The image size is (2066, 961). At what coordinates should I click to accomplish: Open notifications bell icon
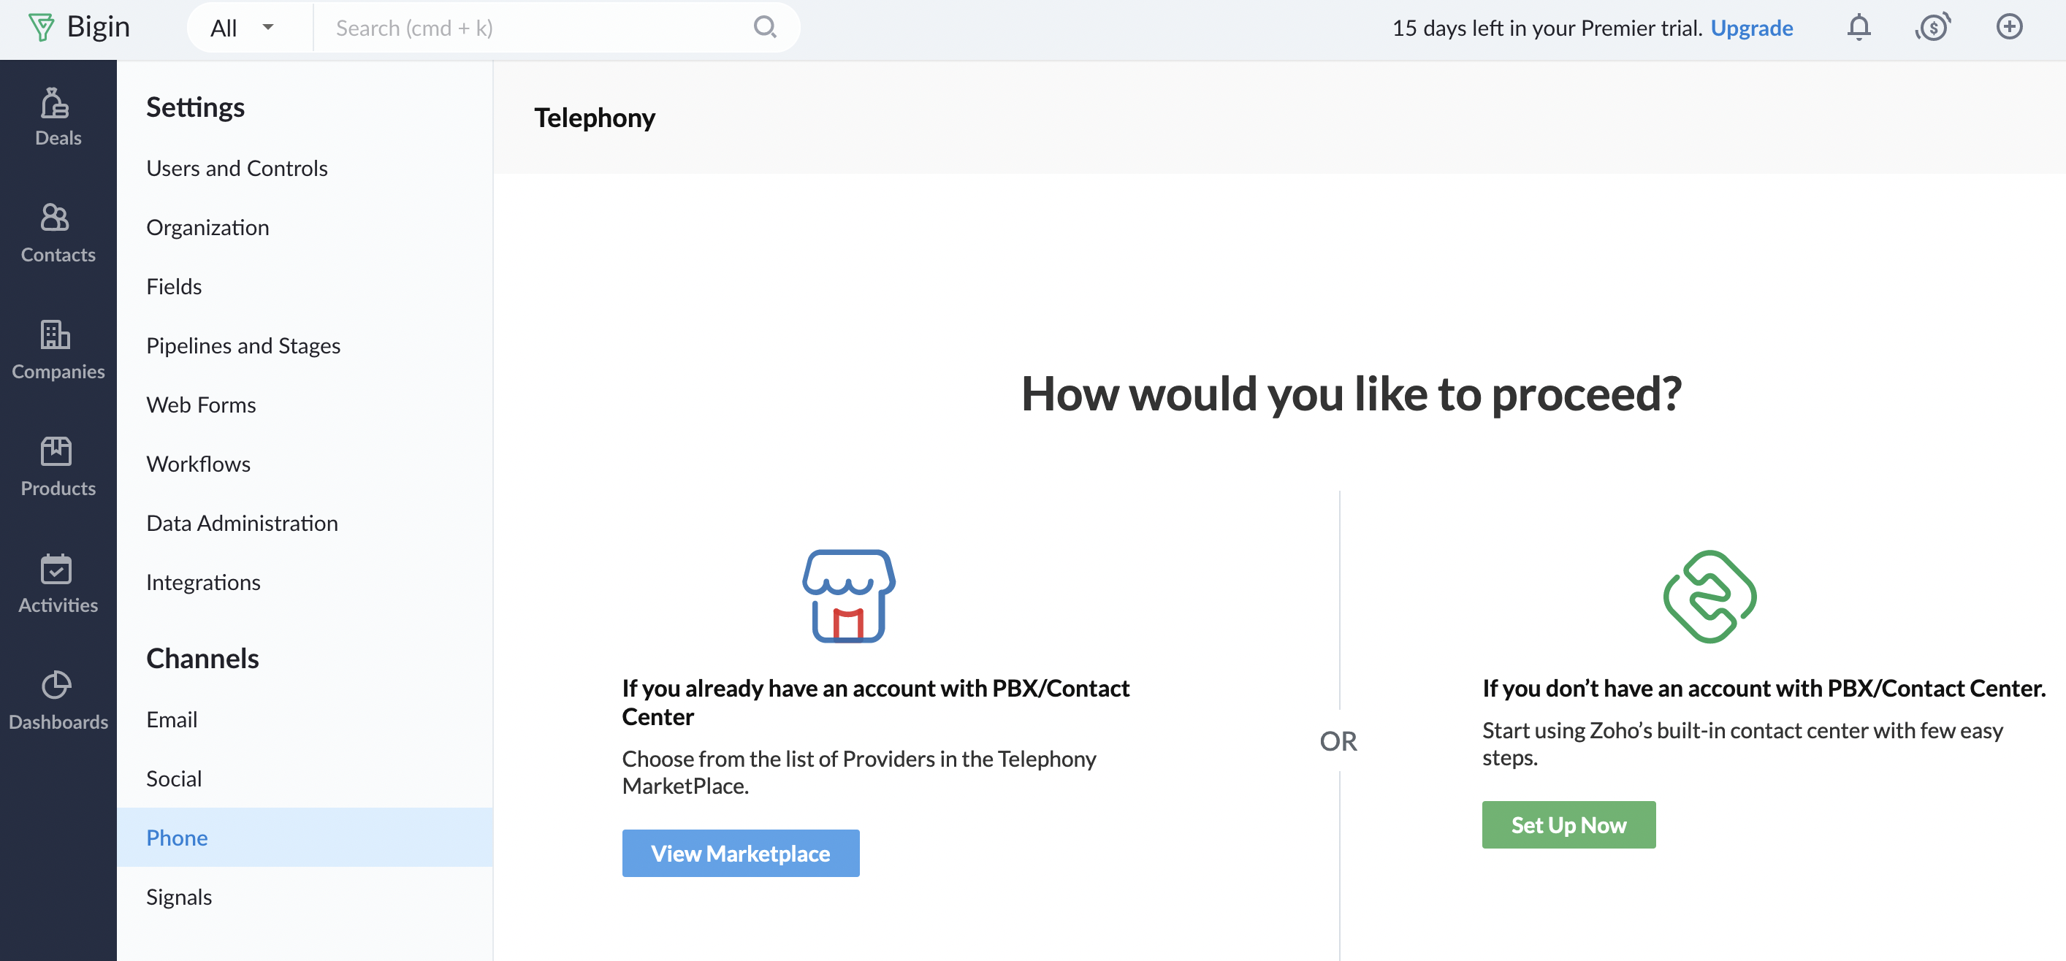pos(1859,27)
